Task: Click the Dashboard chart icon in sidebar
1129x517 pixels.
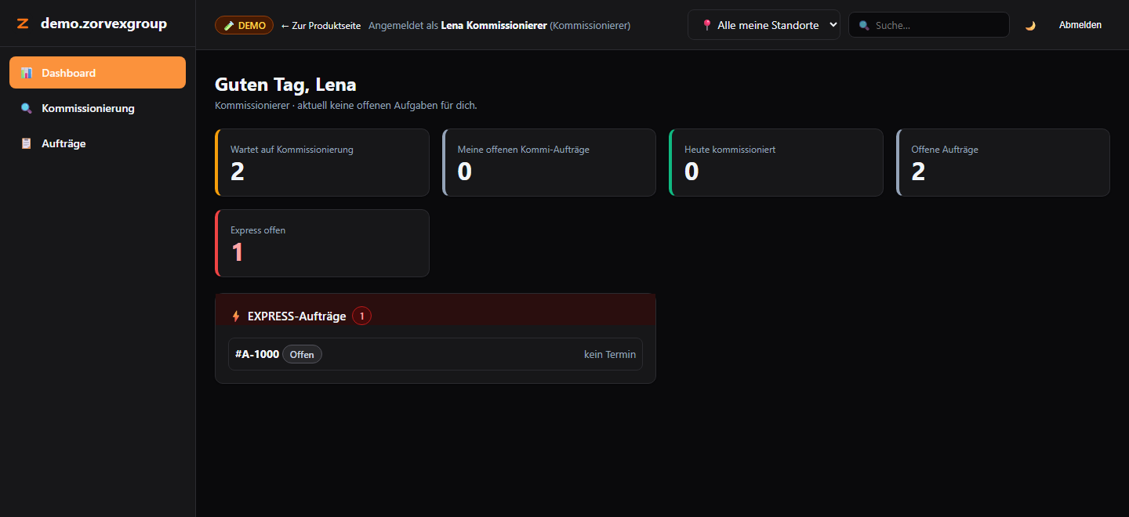Action: pyautogui.click(x=27, y=73)
